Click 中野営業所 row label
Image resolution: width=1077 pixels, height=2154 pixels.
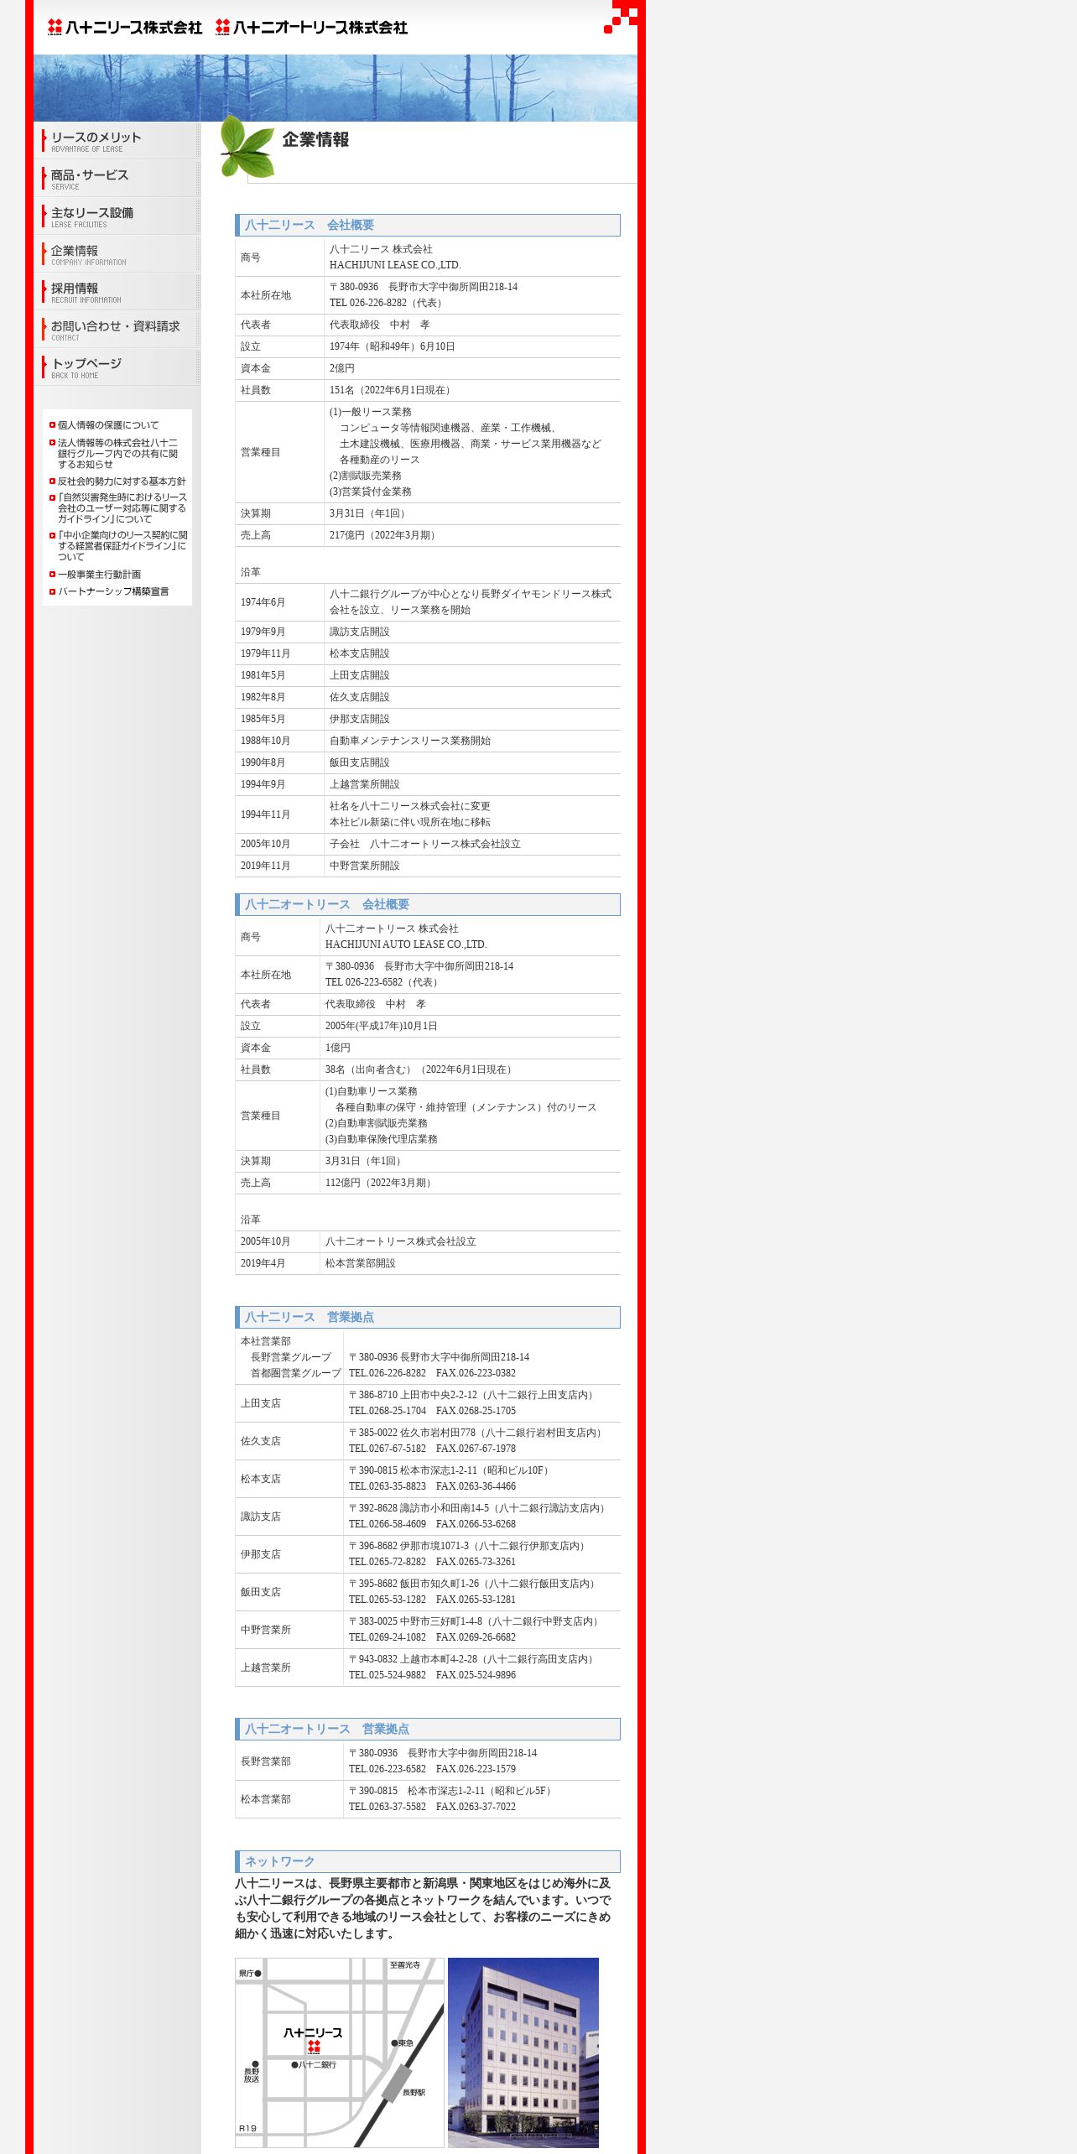(x=266, y=1630)
